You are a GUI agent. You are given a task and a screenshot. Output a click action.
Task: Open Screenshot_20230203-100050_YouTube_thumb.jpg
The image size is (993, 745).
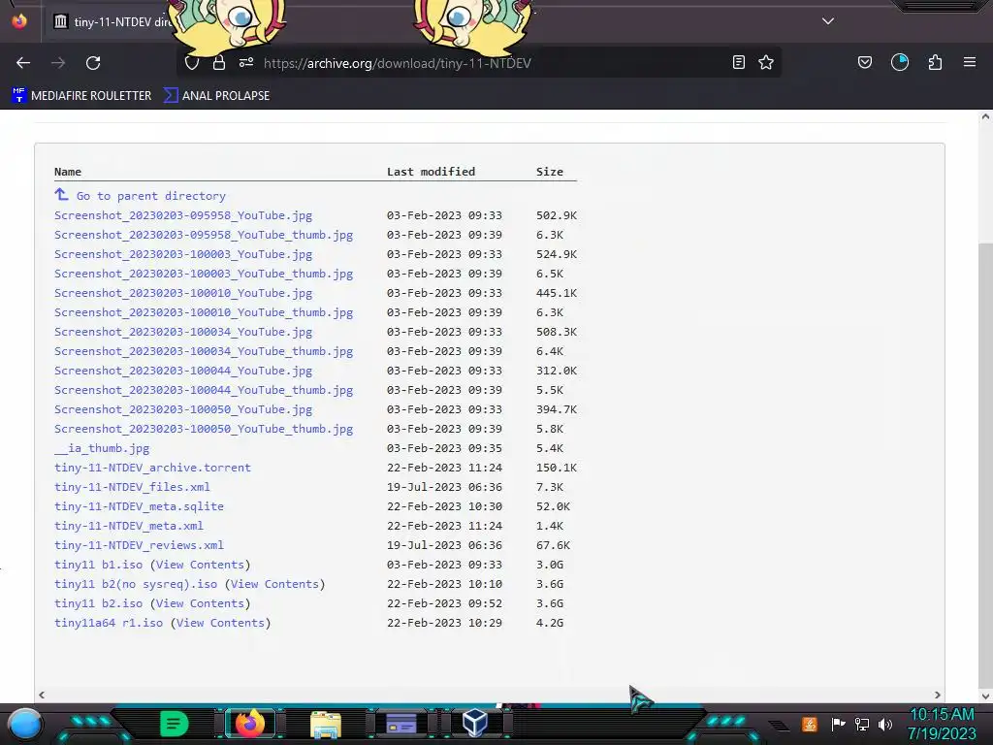pyautogui.click(x=204, y=429)
